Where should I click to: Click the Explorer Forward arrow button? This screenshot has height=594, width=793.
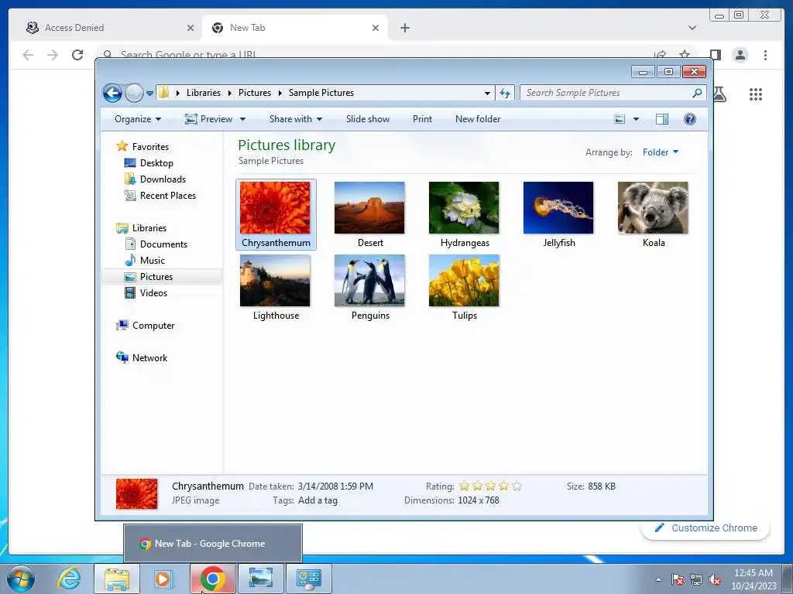click(134, 93)
